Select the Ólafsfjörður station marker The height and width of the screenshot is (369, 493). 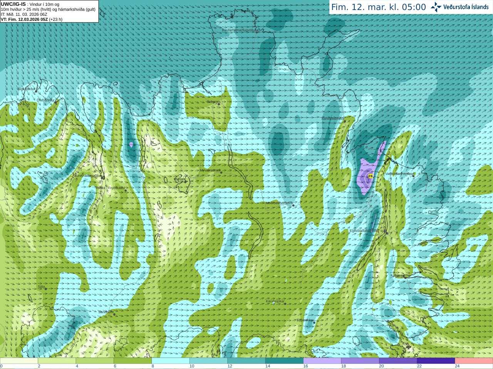pos(56,102)
